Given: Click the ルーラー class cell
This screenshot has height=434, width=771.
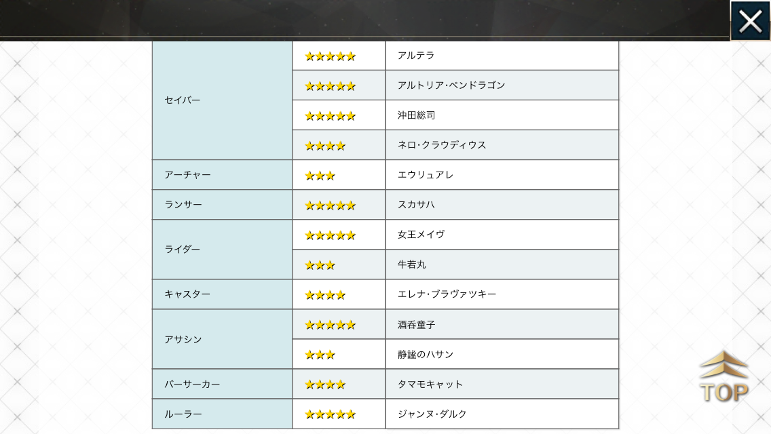Looking at the screenshot, I should pos(183,414).
